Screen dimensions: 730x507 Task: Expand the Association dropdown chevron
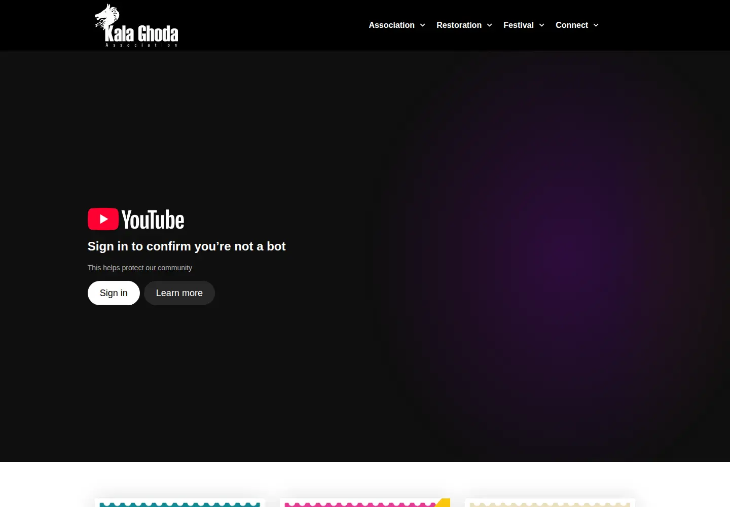pyautogui.click(x=422, y=25)
